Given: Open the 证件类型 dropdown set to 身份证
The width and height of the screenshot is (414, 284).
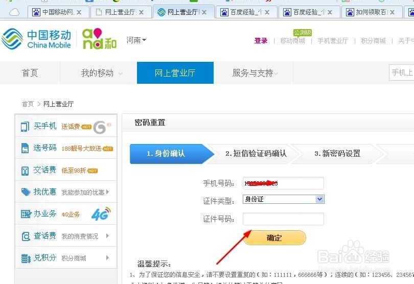Looking at the screenshot, I should tap(283, 199).
